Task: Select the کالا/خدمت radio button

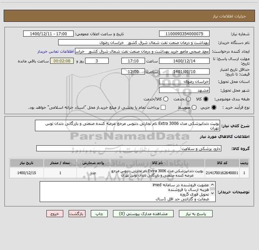Action: coord(166,99)
